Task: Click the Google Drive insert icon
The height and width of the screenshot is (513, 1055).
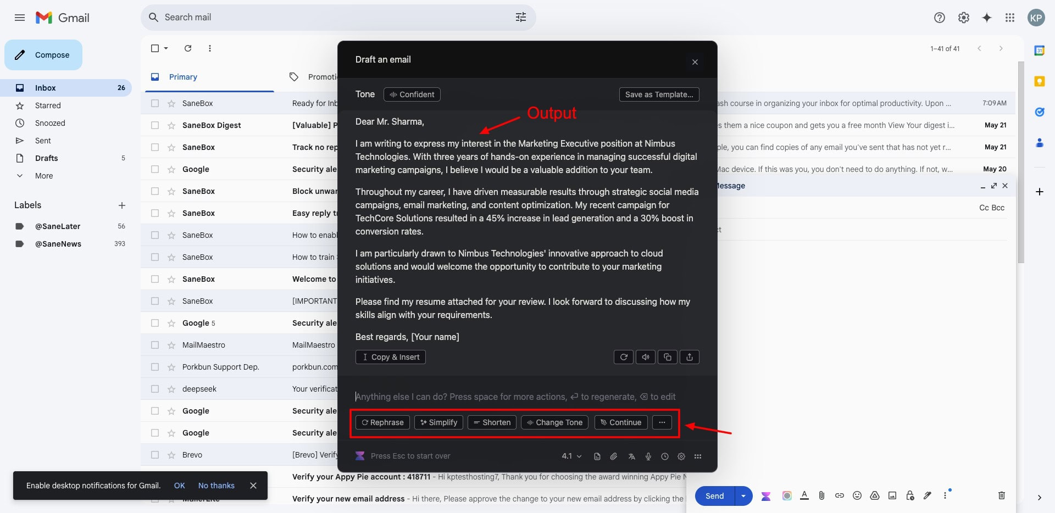Action: pyautogui.click(x=874, y=495)
